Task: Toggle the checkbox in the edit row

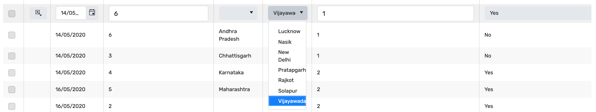Action: [x=12, y=13]
